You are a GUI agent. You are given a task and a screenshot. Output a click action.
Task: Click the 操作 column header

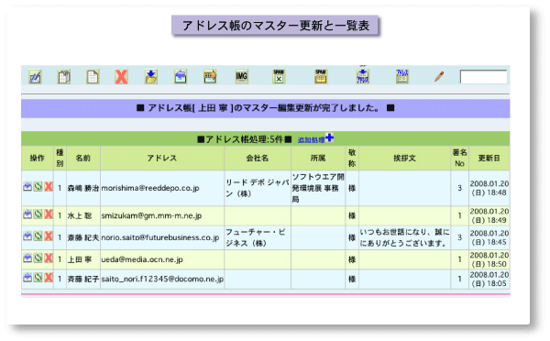[38, 159]
